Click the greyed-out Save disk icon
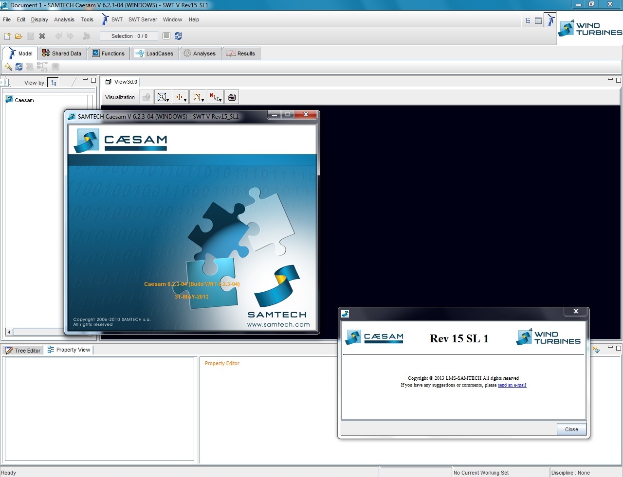 (x=30, y=36)
